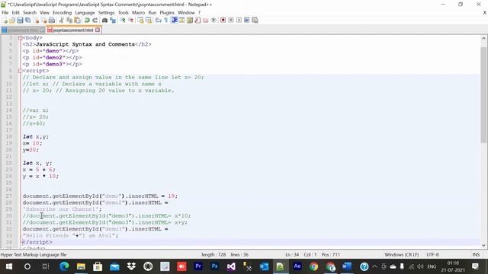The height and width of the screenshot is (274, 488).
Task: Open the Function List panel icon
Action: pos(197,21)
